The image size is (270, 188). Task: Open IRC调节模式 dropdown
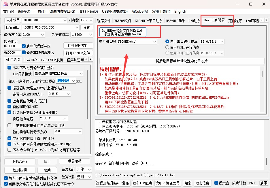[58, 74]
